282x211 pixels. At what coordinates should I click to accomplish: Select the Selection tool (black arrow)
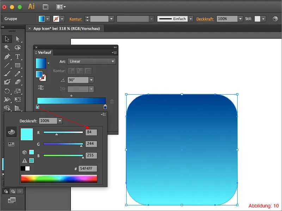click(x=7, y=39)
